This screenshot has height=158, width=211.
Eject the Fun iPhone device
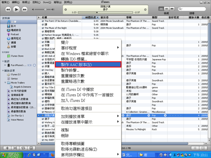(34, 65)
